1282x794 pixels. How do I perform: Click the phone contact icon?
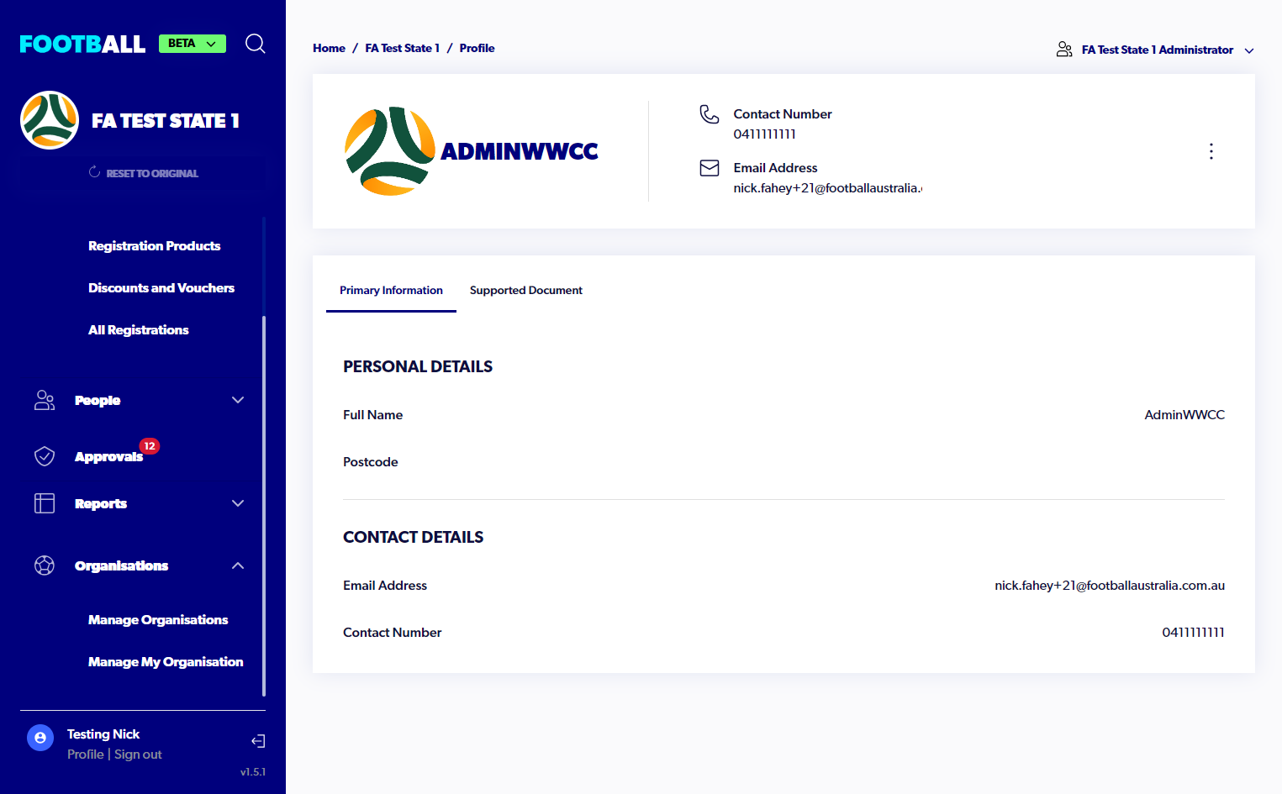click(710, 114)
